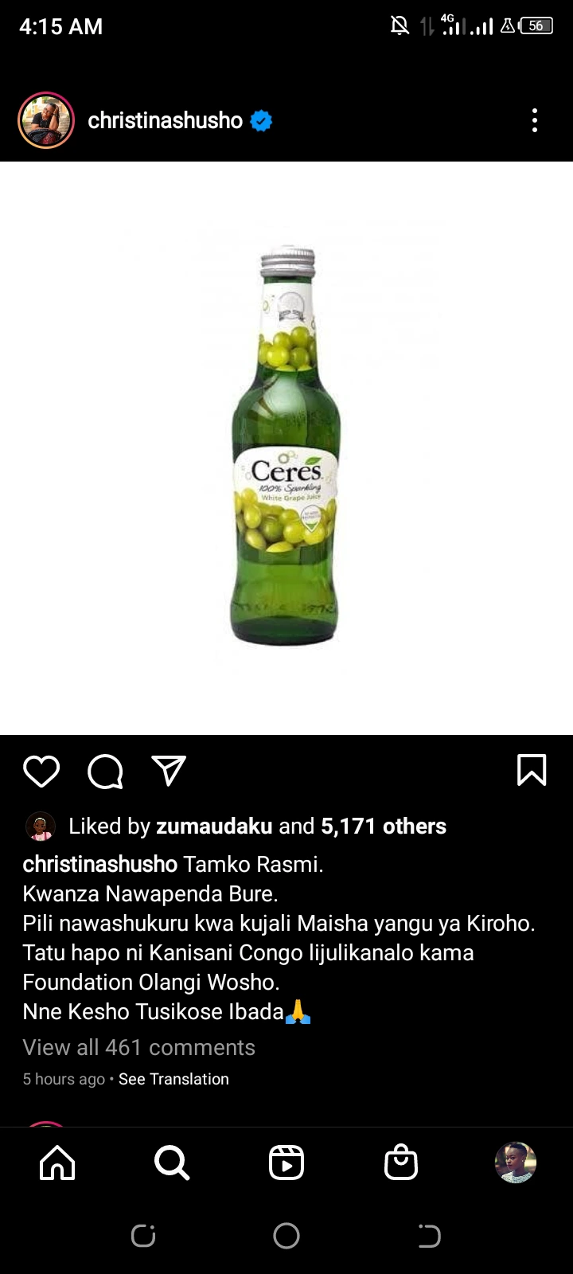Screen dimensions: 573x1274
Task: Open the three-dot post options menu
Action: (535, 120)
